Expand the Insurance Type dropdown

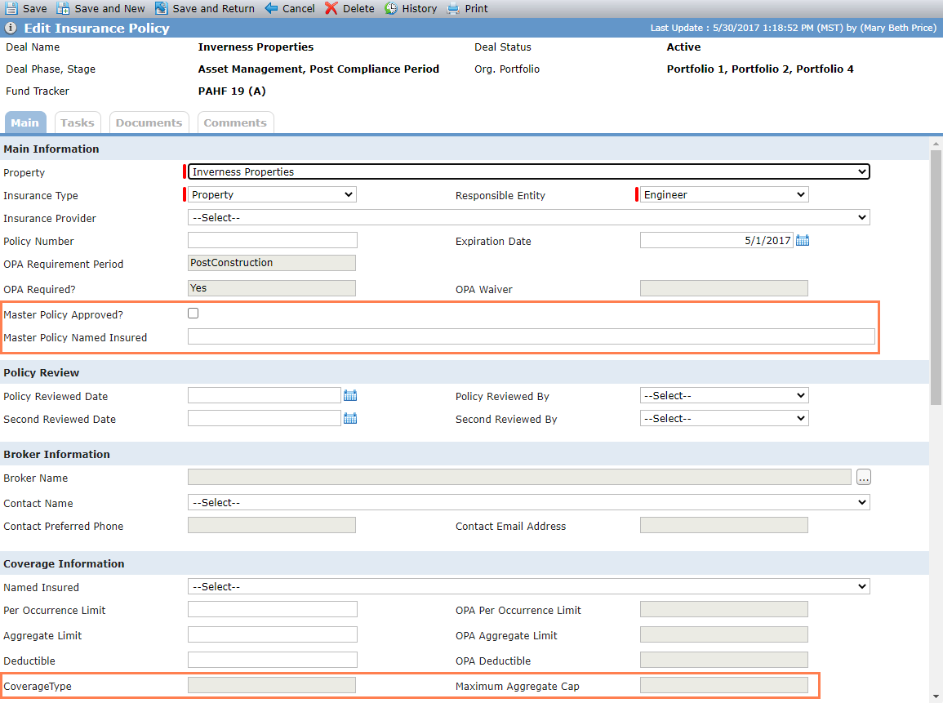tap(272, 195)
